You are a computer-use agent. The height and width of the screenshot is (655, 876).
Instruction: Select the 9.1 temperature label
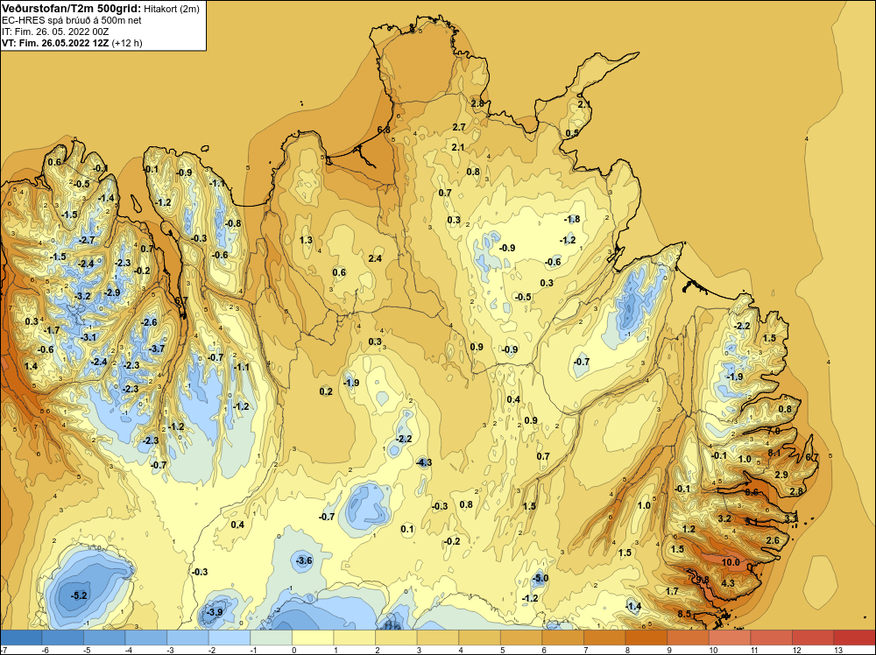[x=752, y=522]
